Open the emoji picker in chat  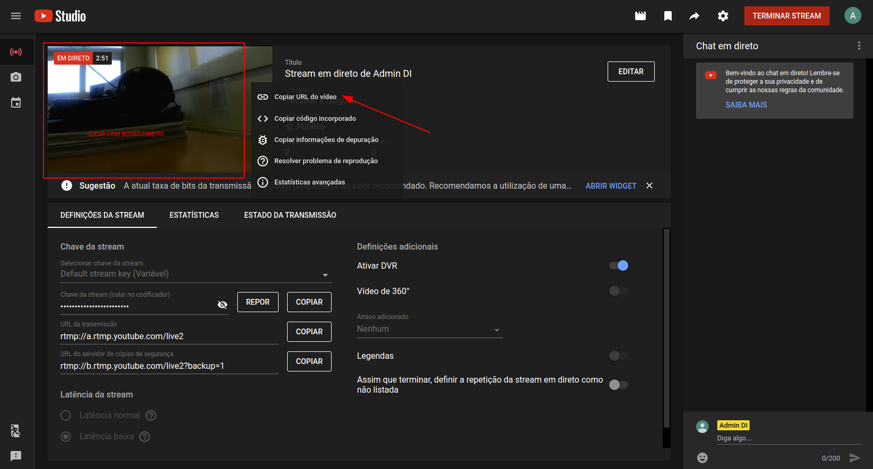[702, 458]
